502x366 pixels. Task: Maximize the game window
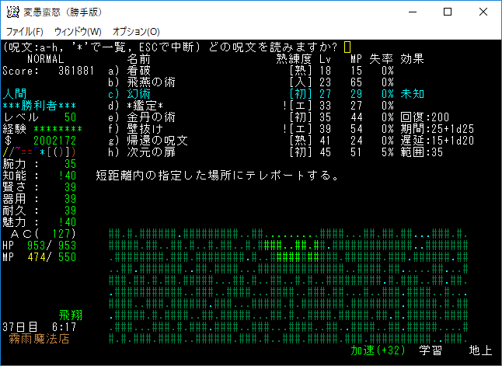pos(448,12)
